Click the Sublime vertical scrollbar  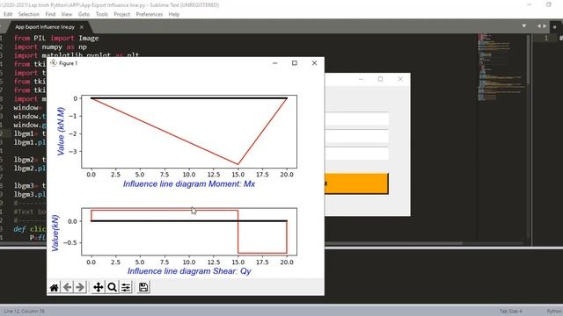click(529, 60)
